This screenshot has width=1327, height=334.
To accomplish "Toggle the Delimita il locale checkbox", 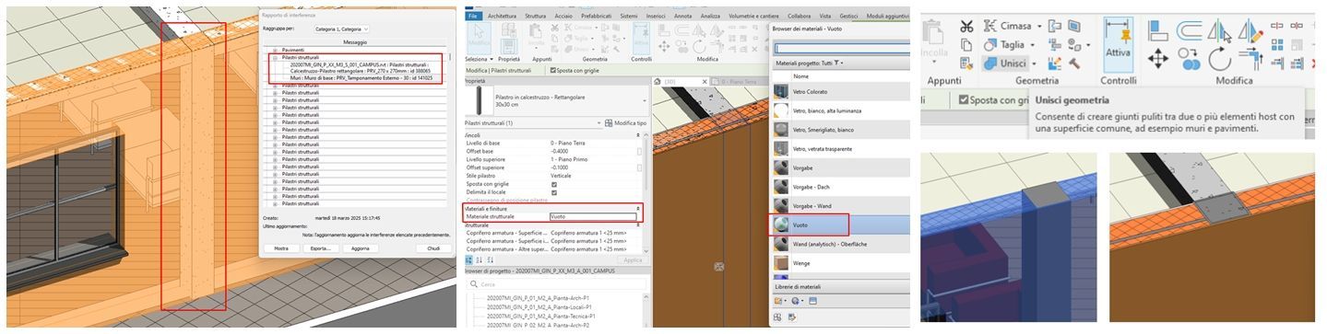I will click(553, 192).
